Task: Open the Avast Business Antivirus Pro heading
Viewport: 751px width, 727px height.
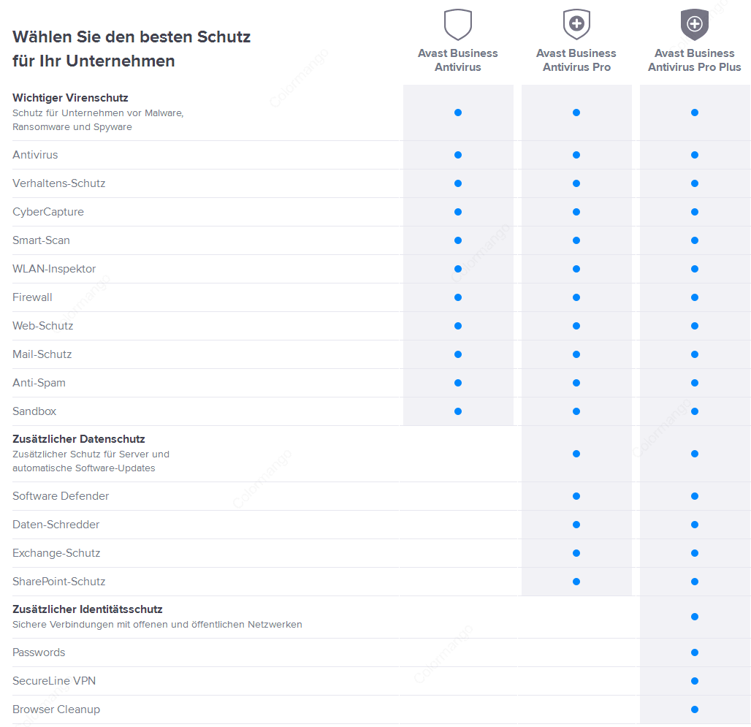Action: 576,60
